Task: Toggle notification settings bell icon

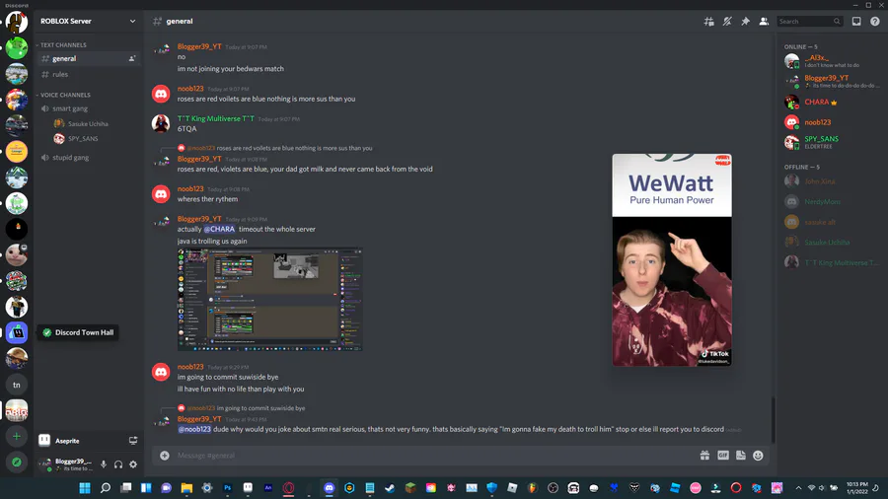Action: coord(727,22)
